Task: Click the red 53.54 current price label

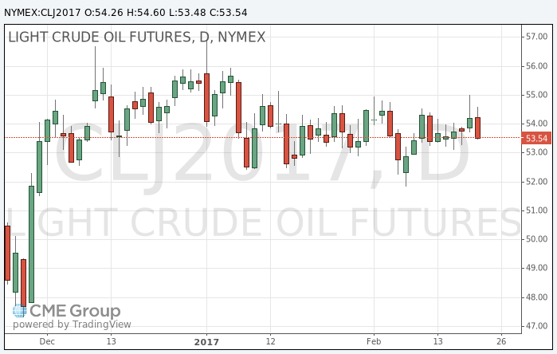Action: point(537,138)
